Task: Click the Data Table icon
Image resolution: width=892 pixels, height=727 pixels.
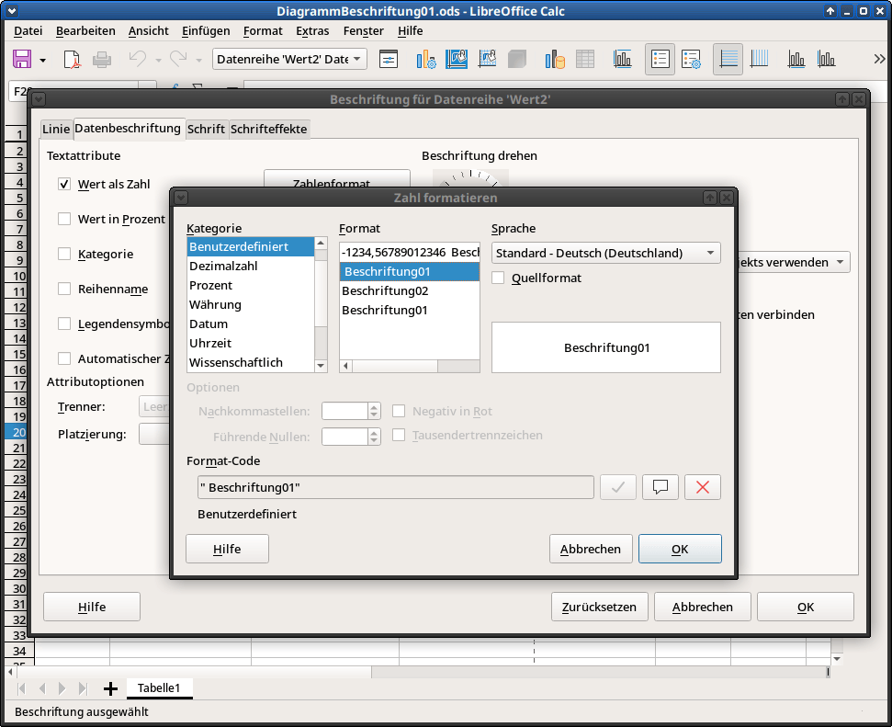Action: point(585,59)
